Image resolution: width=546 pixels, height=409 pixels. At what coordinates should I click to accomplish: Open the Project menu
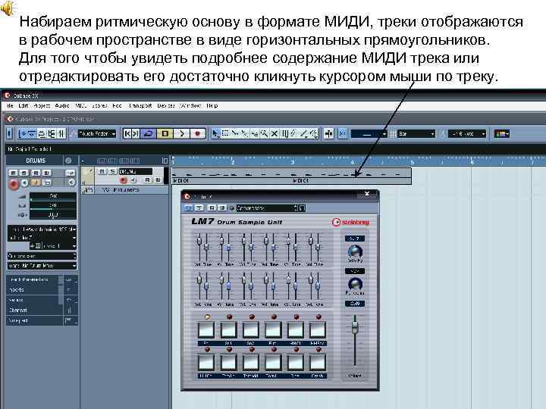(42, 106)
